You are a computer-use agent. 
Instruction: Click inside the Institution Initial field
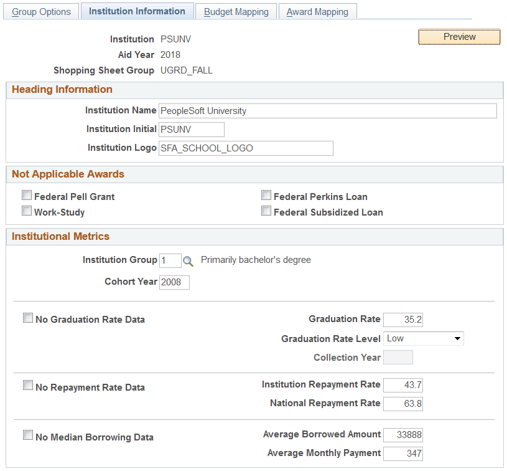(191, 129)
